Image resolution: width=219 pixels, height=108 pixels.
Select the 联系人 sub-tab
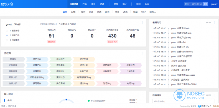[x=153, y=12]
